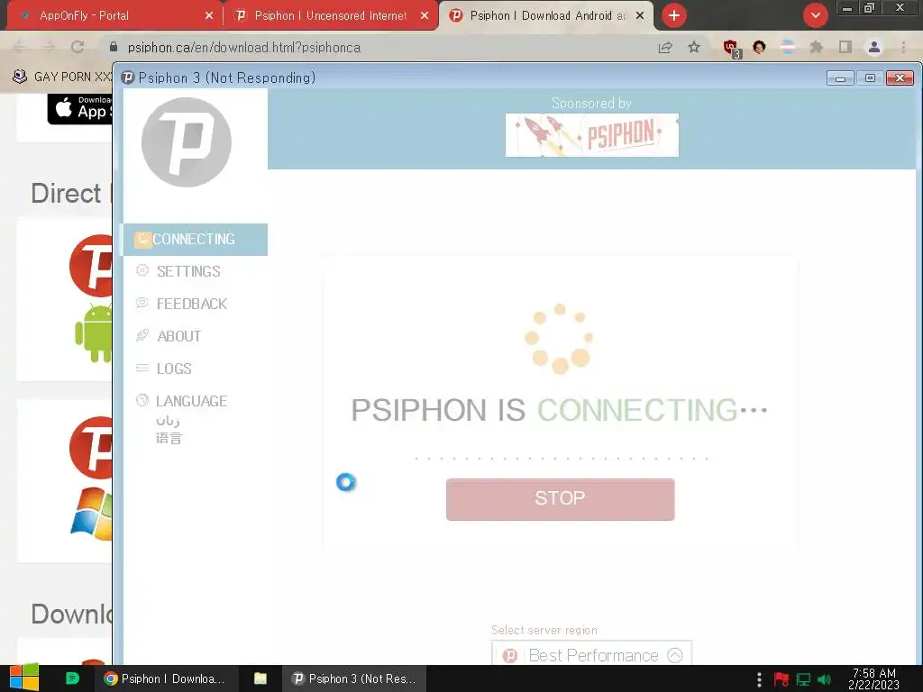Open the volume speaker tray icon
The width and height of the screenshot is (923, 692).
825,679
